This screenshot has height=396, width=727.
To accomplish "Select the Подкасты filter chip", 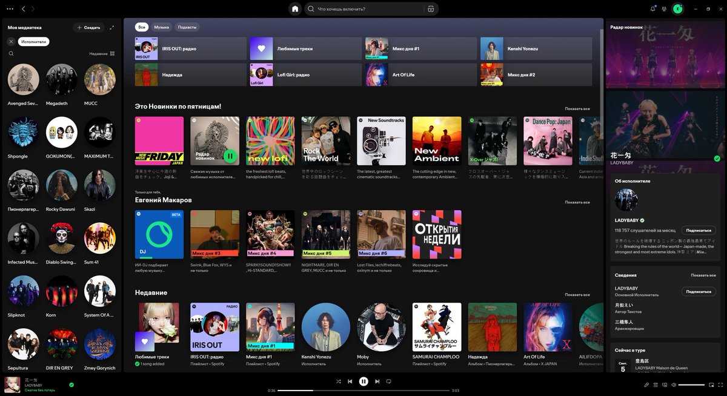I will pyautogui.click(x=187, y=27).
